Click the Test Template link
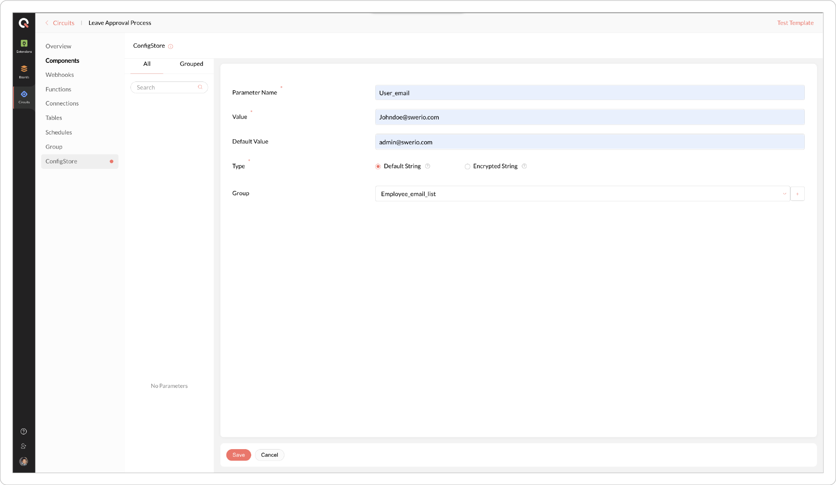The image size is (836, 485). pos(795,23)
